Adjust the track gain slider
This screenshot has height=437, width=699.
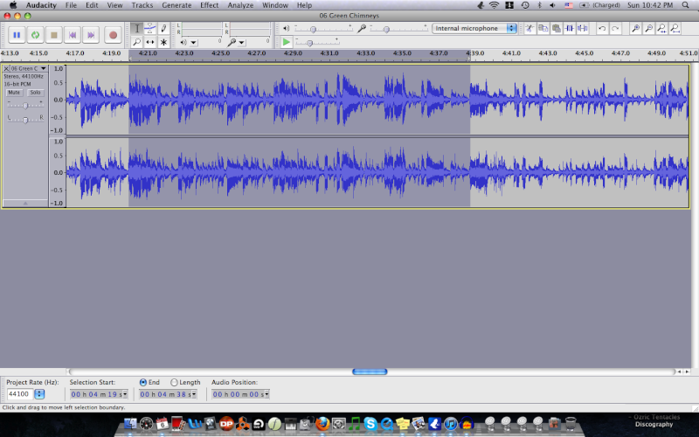tap(25, 105)
